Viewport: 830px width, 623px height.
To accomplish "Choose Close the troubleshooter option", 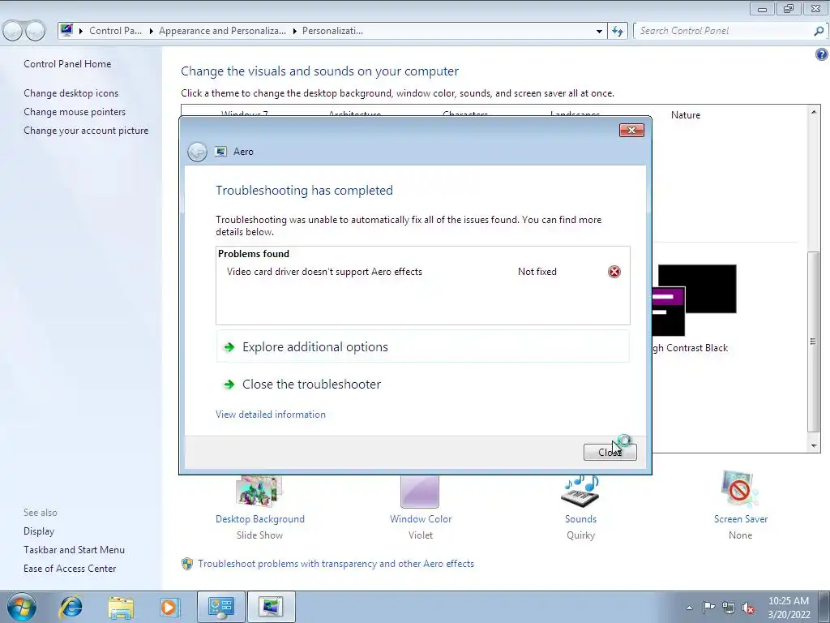I will (422, 384).
